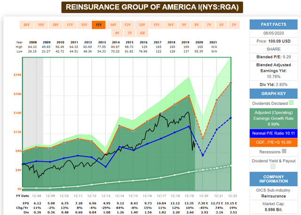Image resolution: width=301 pixels, height=215 pixels.
Task: Click the date 06/05/2020
Action: (x=273, y=33)
